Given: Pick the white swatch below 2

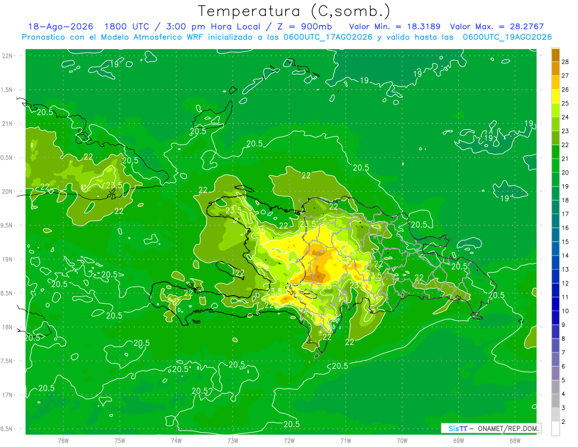Looking at the screenshot, I should click(555, 429).
